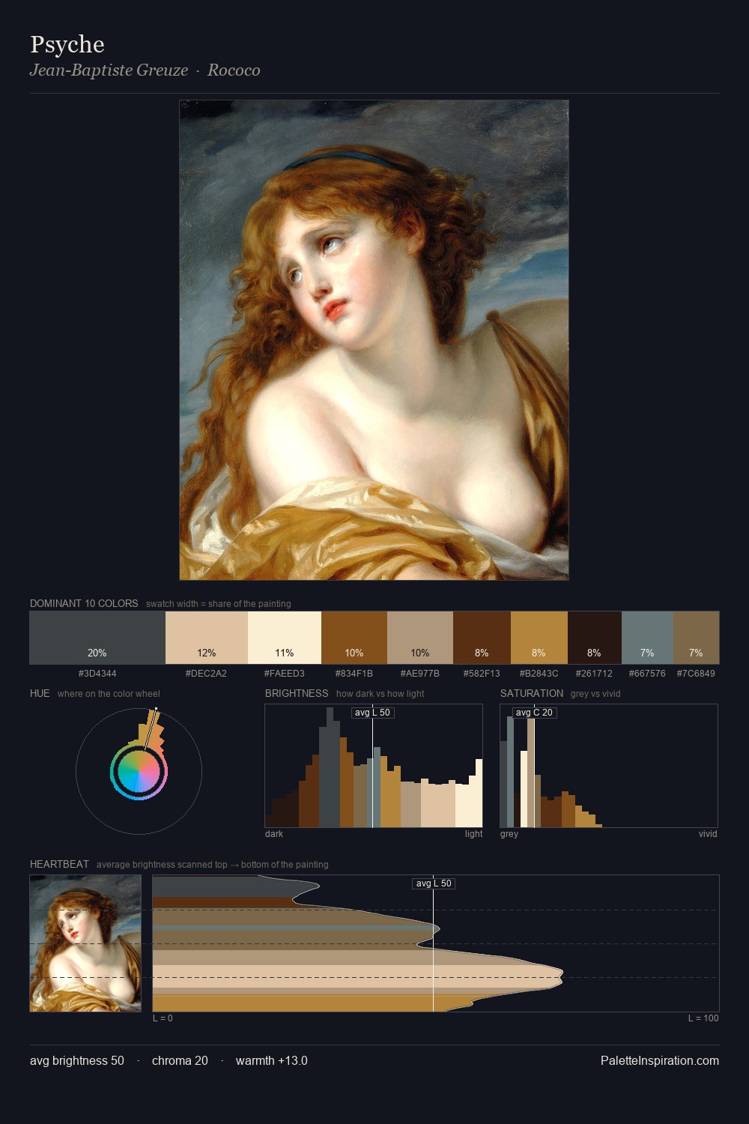The width and height of the screenshot is (749, 1124).
Task: Click the hex code '#7C6849'
Action: [696, 674]
